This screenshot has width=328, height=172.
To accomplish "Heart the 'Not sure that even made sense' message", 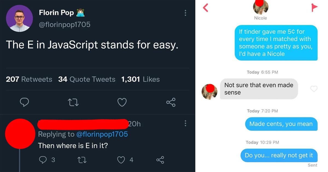I will (314, 89).
